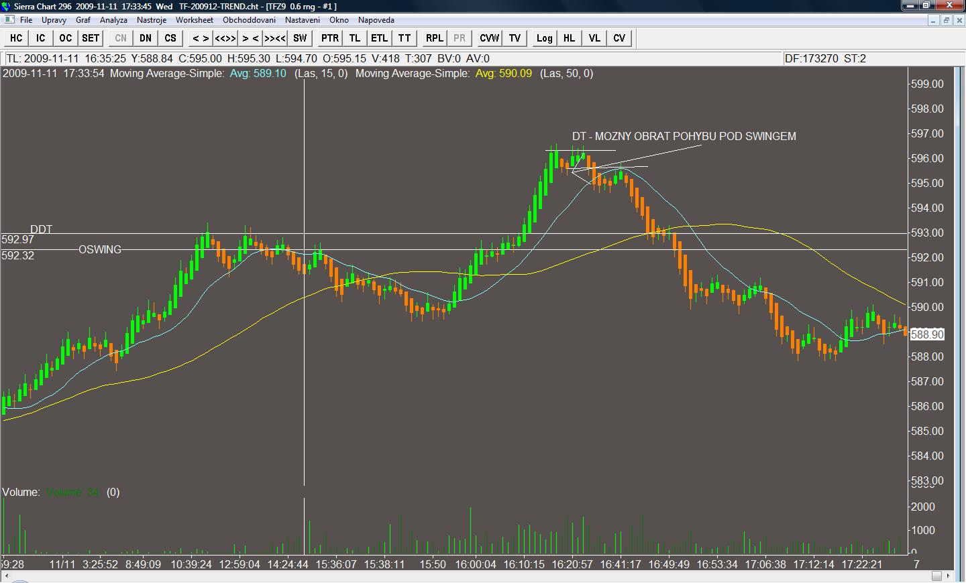
Task: Click the 583.00 price scale label
Action: pyautogui.click(x=927, y=480)
